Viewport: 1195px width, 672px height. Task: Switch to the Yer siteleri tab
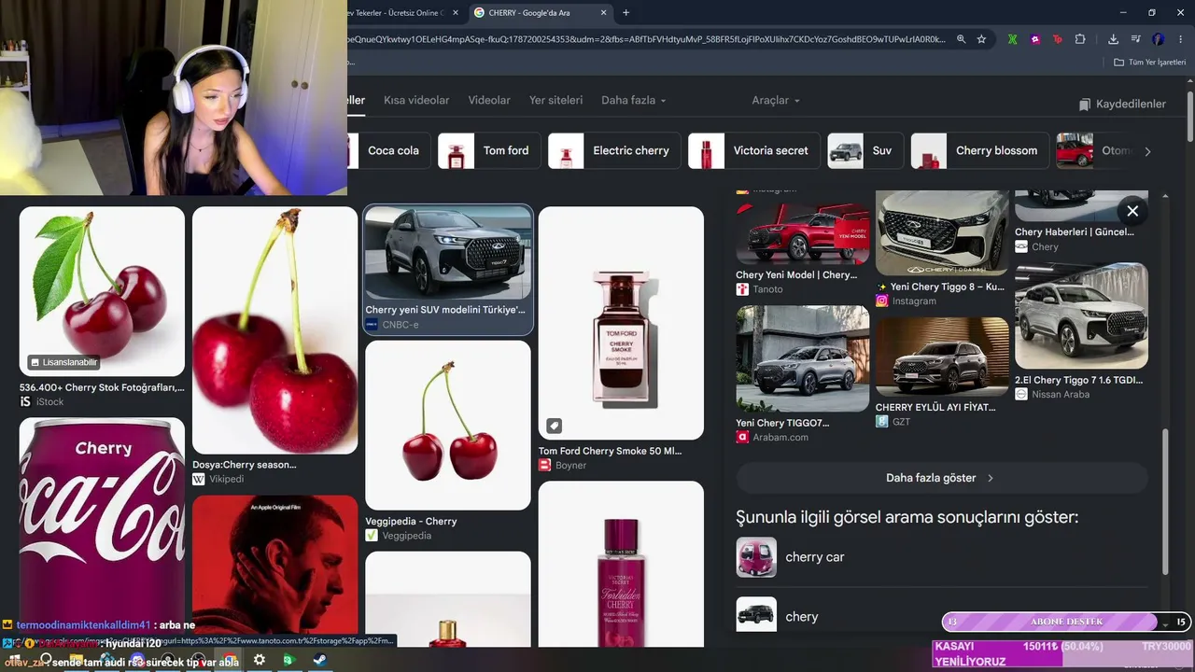555,100
